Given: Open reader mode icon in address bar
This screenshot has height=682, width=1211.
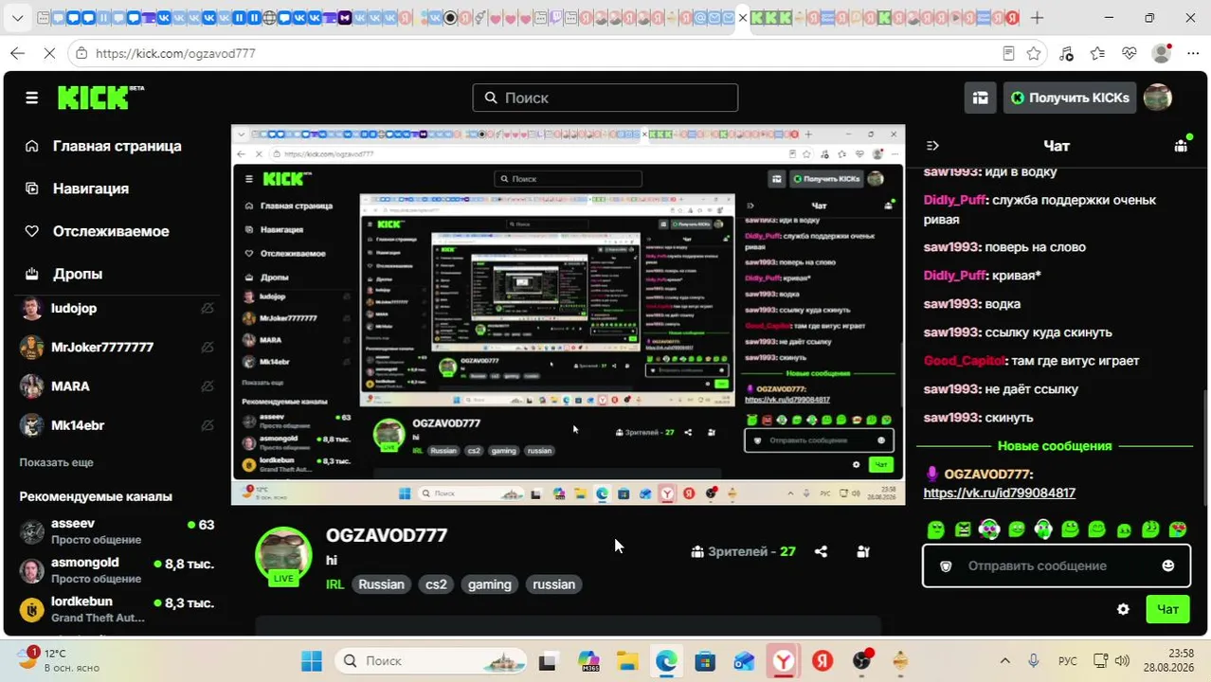Looking at the screenshot, I should tap(1008, 54).
